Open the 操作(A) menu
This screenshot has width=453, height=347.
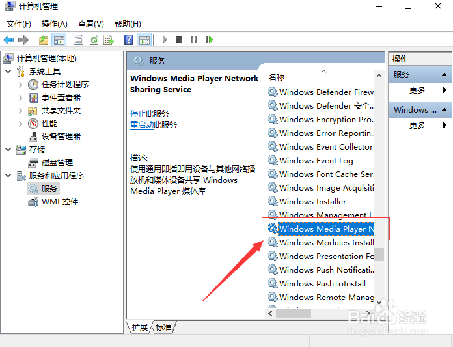(x=55, y=23)
